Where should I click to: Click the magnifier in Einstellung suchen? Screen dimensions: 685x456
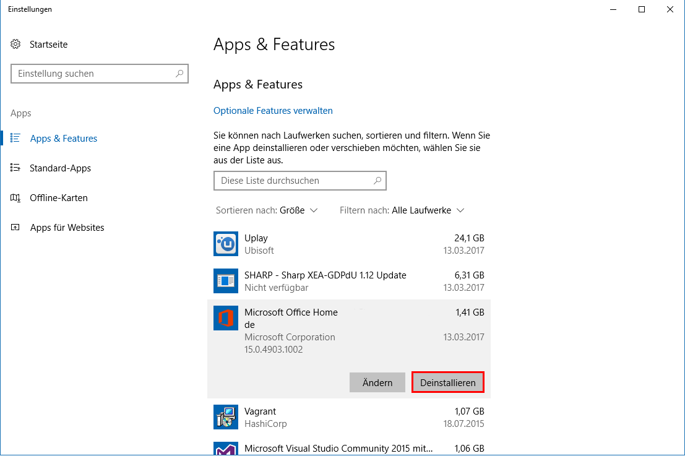tap(179, 74)
